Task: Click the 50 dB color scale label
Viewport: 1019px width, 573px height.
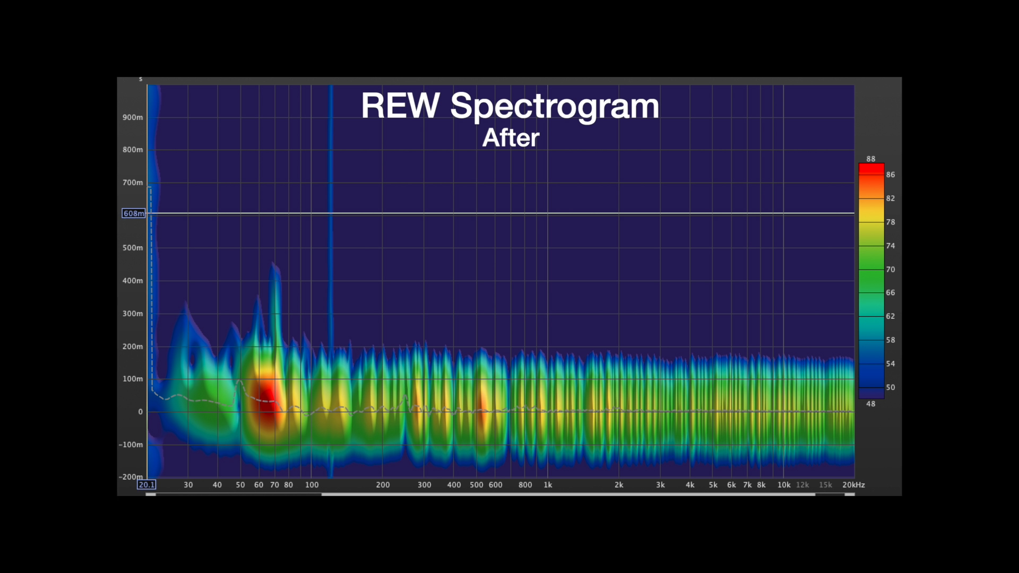Action: 891,387
